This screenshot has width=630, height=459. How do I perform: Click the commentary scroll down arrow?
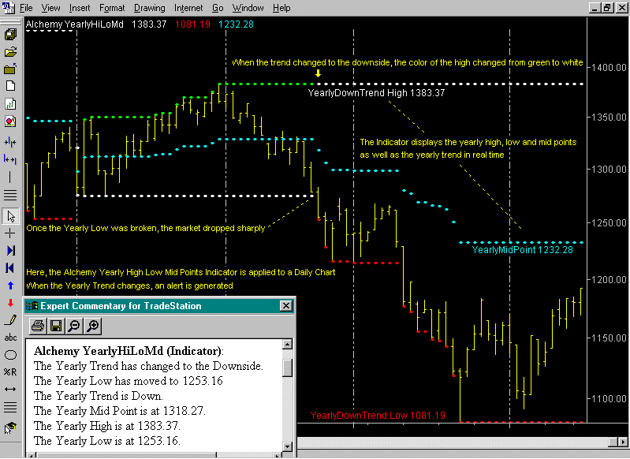287,446
